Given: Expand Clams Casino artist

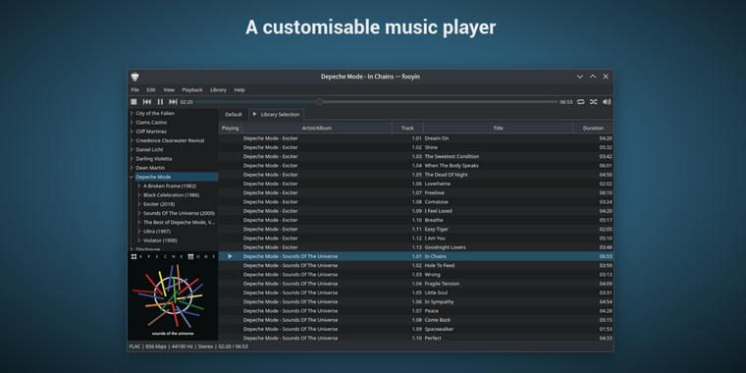Looking at the screenshot, I should (x=132, y=123).
